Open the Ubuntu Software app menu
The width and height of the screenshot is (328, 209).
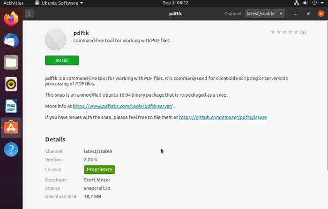point(59,3)
